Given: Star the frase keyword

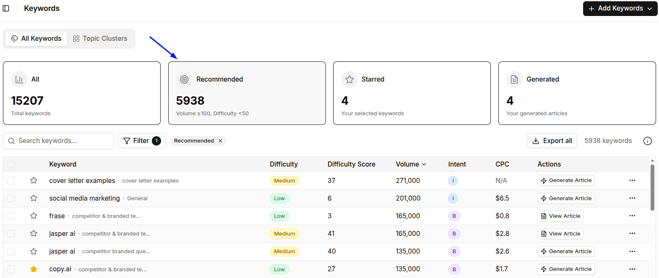Looking at the screenshot, I should [x=33, y=215].
